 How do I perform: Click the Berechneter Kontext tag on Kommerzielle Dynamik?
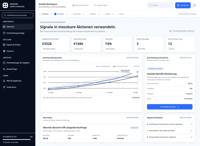pos(133,58)
